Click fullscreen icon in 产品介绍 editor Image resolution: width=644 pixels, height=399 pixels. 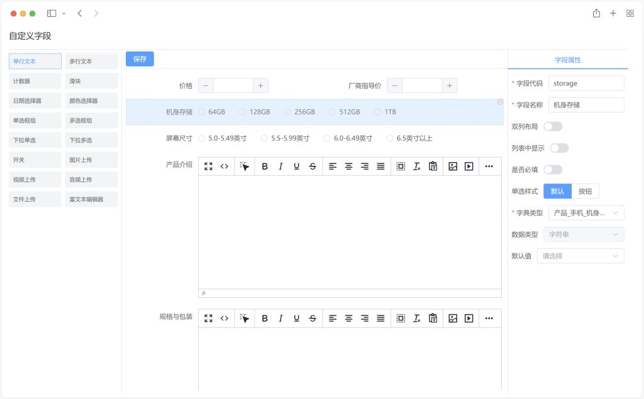pos(208,167)
